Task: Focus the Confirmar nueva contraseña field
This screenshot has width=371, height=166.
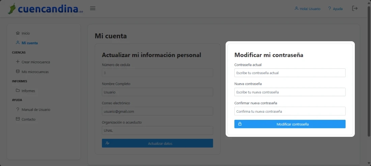Action: click(x=290, y=111)
